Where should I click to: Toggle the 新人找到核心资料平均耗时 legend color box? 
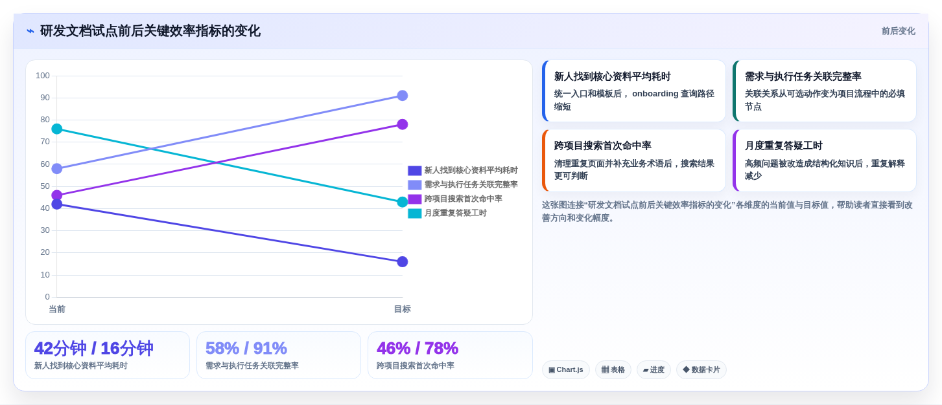415,171
